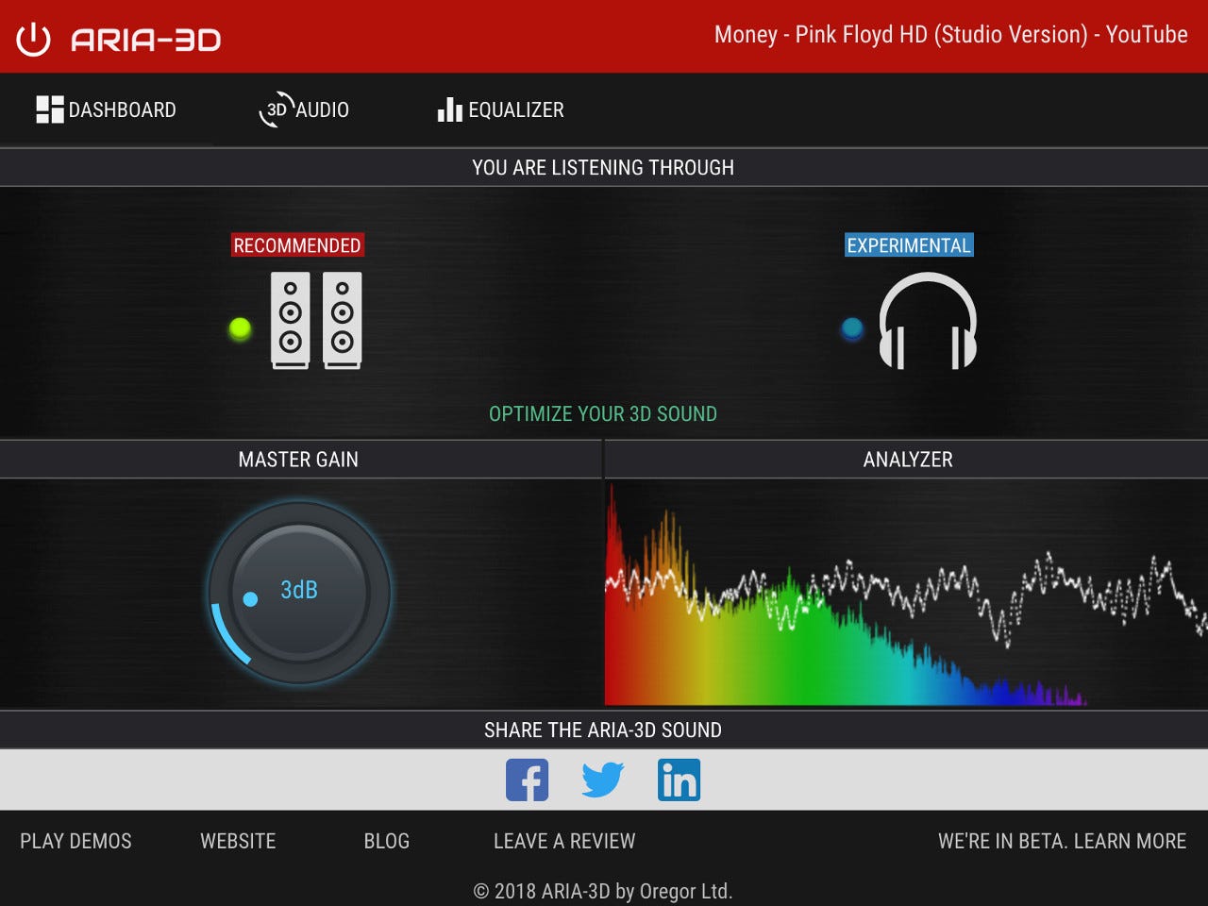Click Leave a Review
The image size is (1208, 906).
point(564,841)
